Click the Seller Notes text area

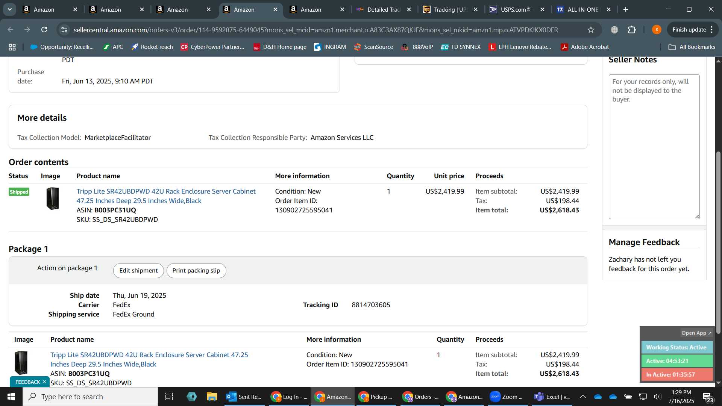click(654, 147)
